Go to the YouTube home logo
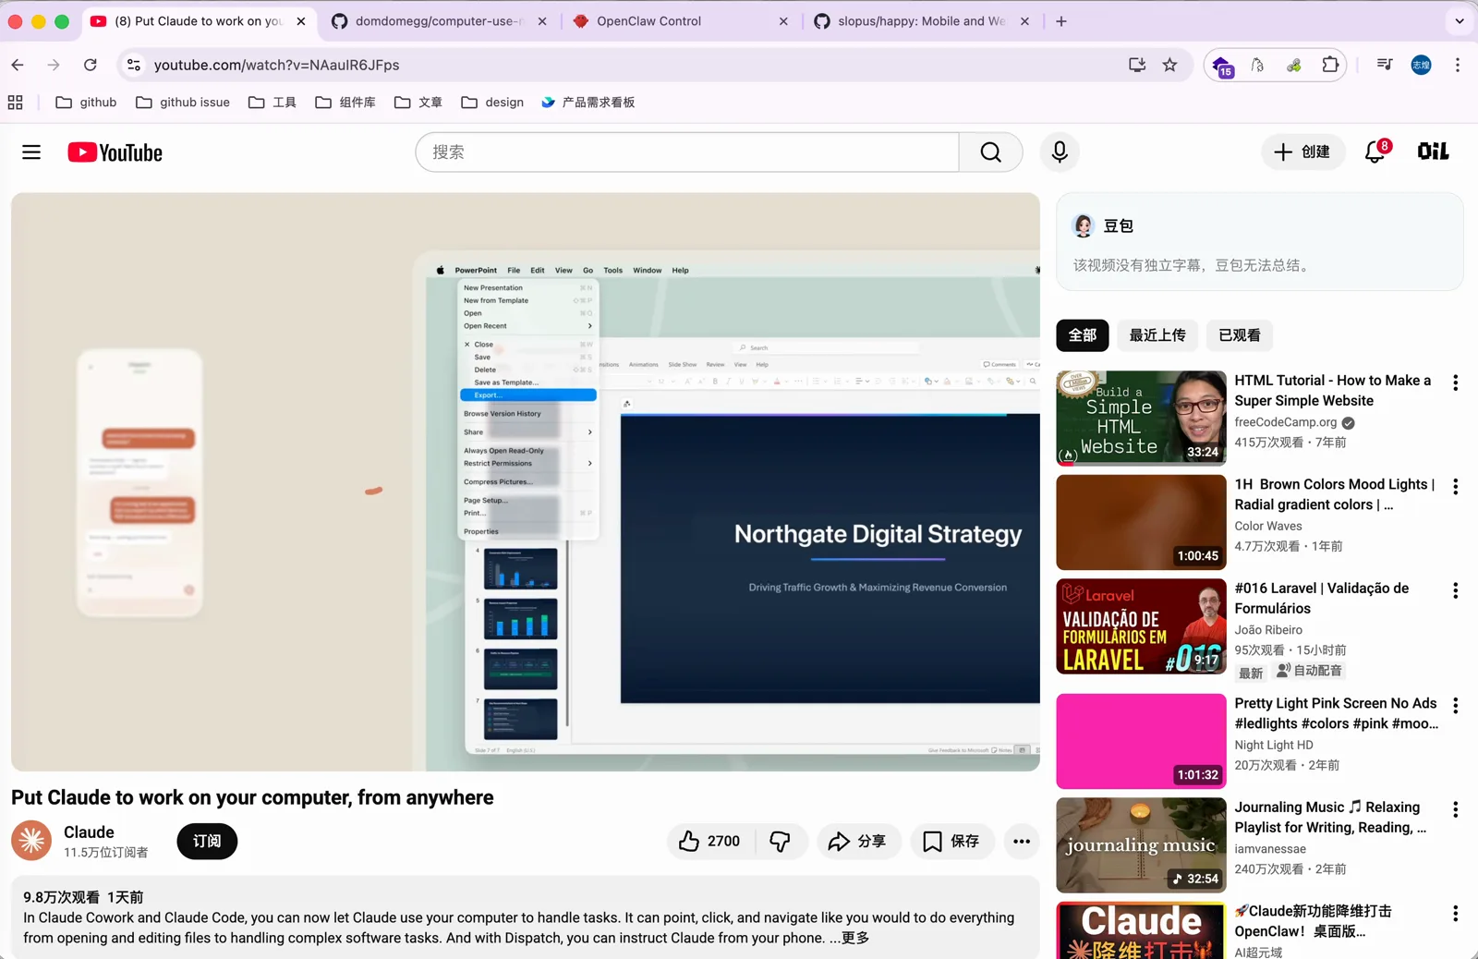 pos(115,152)
